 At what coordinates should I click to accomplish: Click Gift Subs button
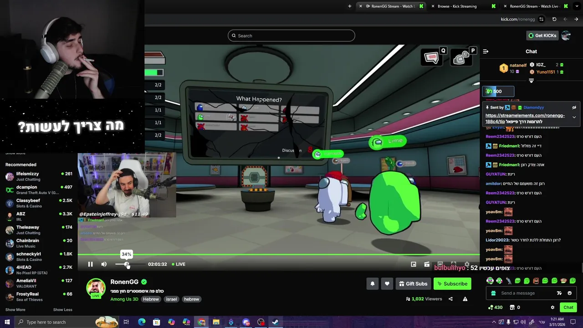(x=413, y=284)
